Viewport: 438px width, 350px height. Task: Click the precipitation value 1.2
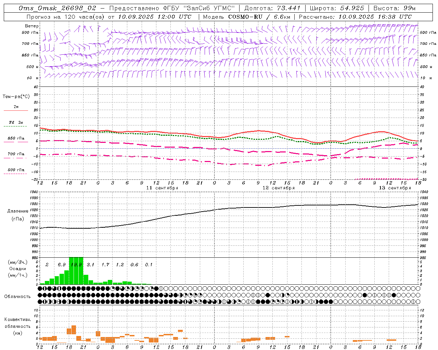tap(120, 265)
